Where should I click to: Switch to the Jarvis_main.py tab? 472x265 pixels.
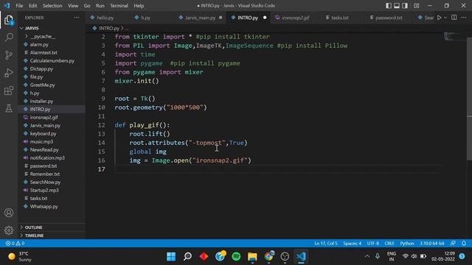coord(200,18)
